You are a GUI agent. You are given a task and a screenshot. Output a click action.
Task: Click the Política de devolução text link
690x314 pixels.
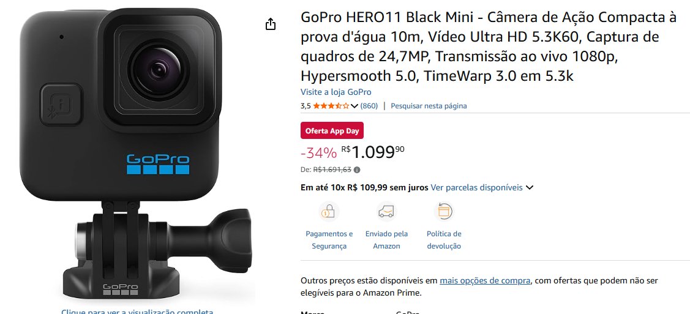[444, 240]
